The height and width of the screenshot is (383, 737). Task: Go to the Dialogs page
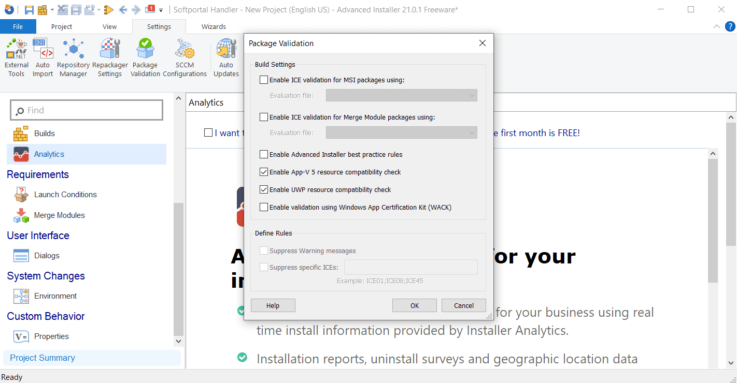(87, 256)
